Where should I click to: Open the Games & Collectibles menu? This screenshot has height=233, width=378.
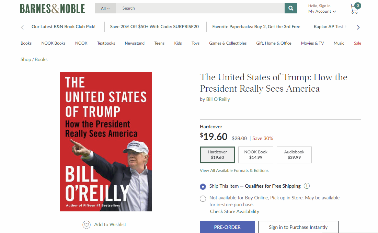228,43
